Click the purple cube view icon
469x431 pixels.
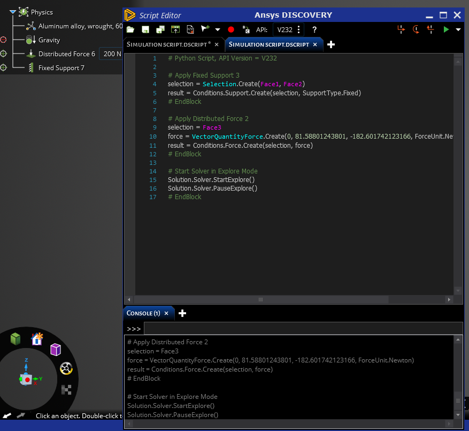click(56, 350)
